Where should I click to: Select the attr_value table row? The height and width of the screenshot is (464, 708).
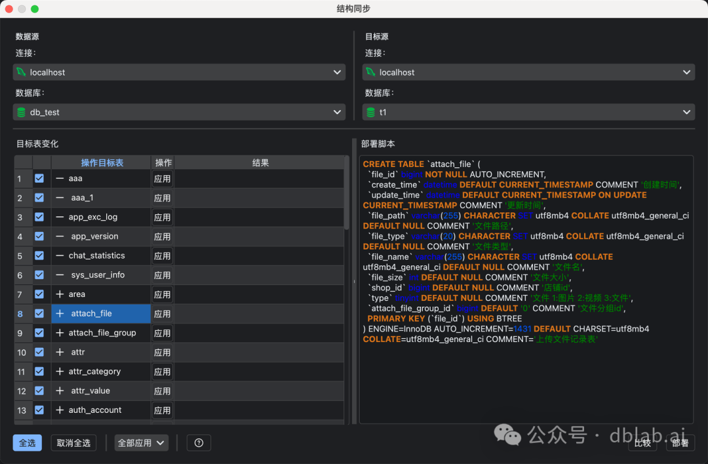(101, 391)
